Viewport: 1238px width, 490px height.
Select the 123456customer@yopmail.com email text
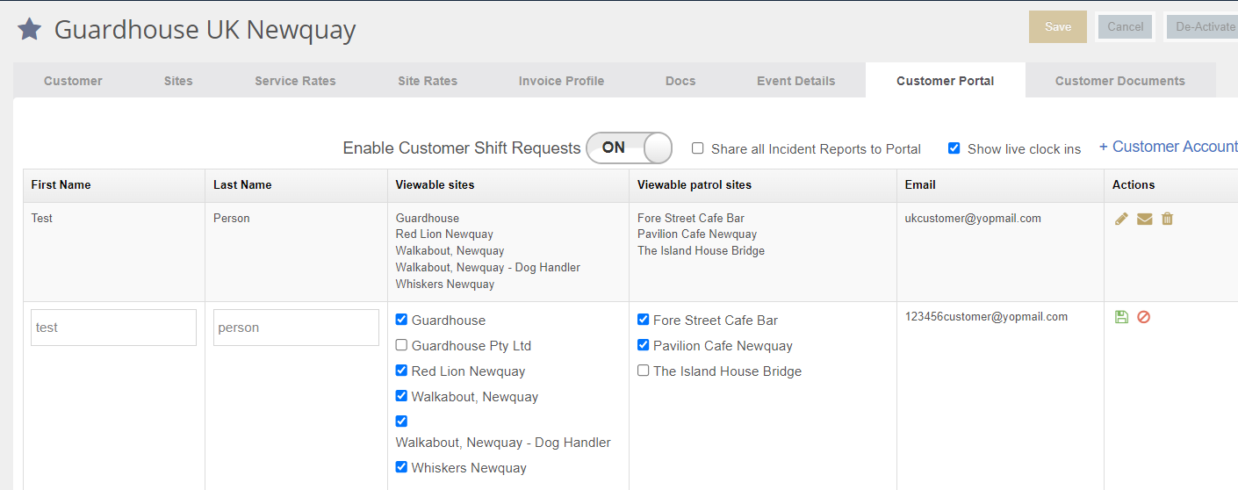pyautogui.click(x=986, y=317)
